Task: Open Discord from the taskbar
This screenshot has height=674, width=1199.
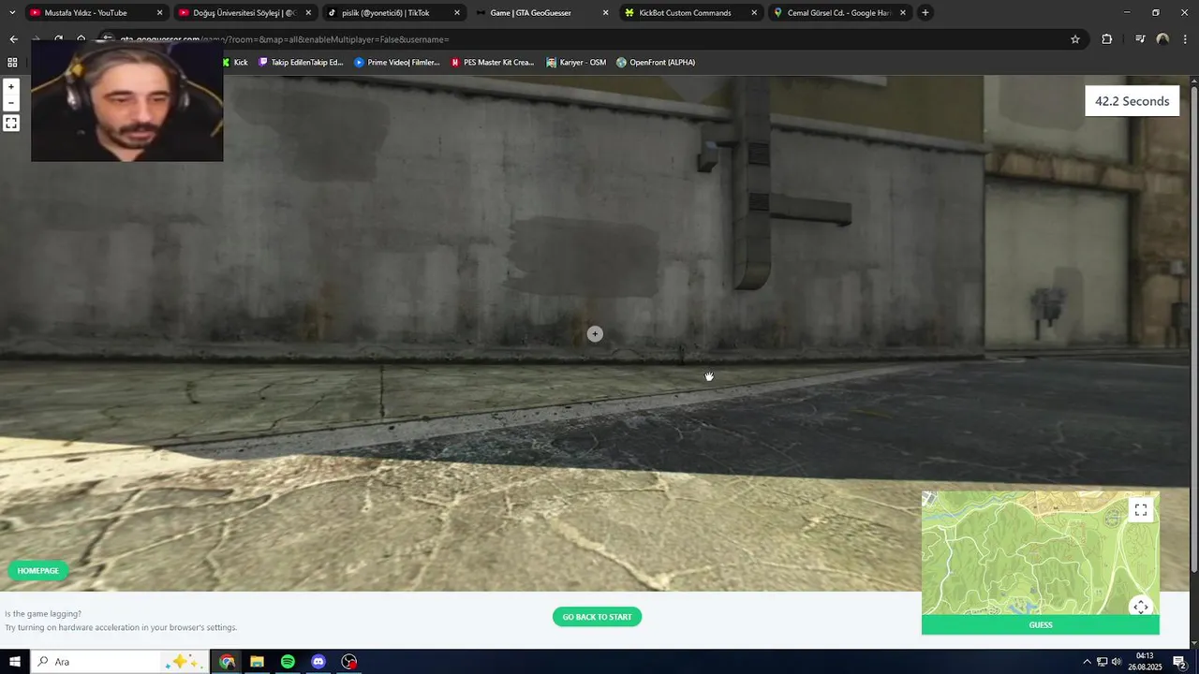Action: (318, 662)
